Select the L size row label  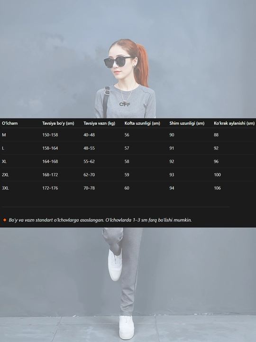(3, 148)
